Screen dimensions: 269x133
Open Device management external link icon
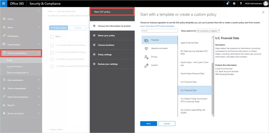pos(28,73)
